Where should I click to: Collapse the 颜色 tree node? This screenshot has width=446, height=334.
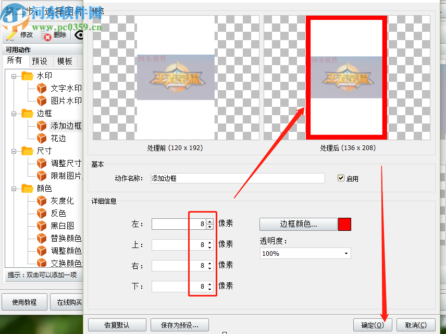pos(14,189)
